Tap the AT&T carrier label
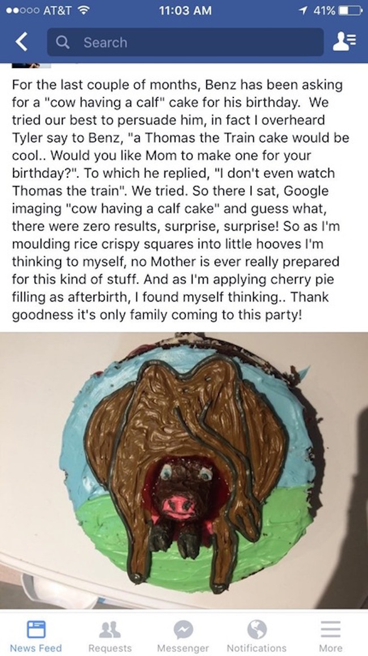The width and height of the screenshot is (368, 656). (x=57, y=11)
